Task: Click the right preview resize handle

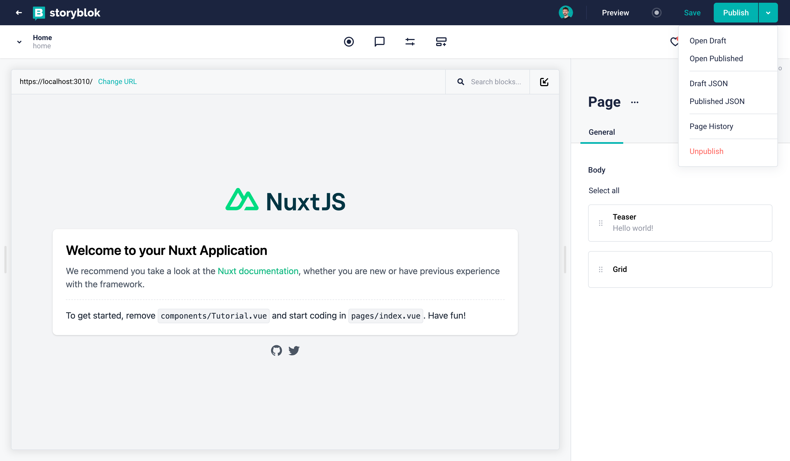Action: 565,260
